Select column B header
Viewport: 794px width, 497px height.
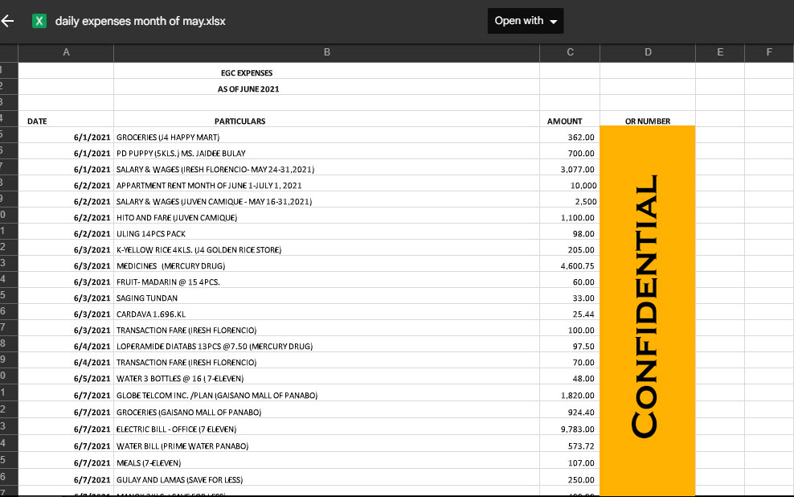coord(326,52)
